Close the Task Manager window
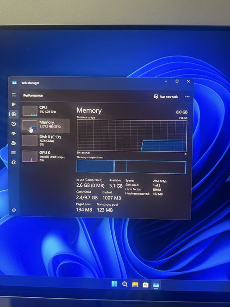The height and width of the screenshot is (307, 230). click(x=188, y=81)
